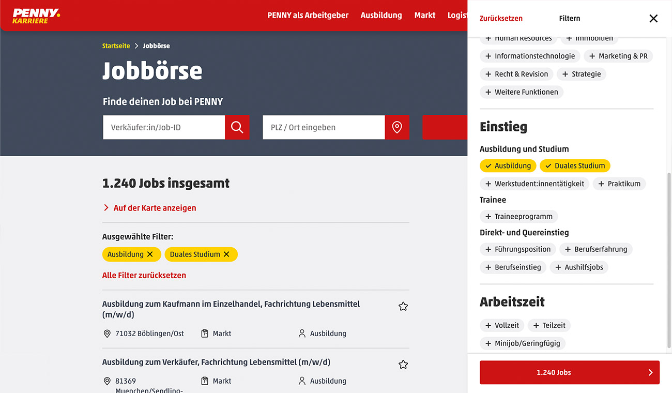Click Auf der Karte anzeigen link

[150, 208]
